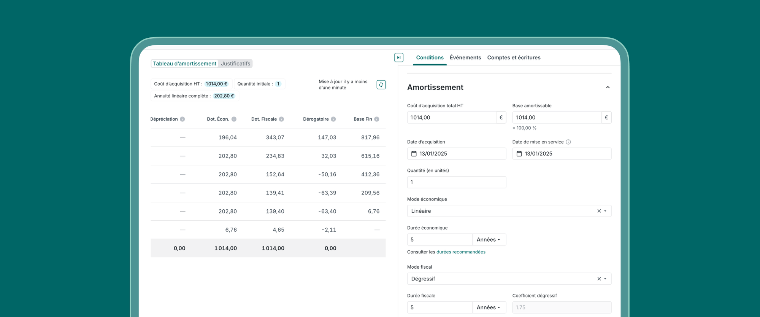Click info icon next to Dépréciation

coord(182,119)
